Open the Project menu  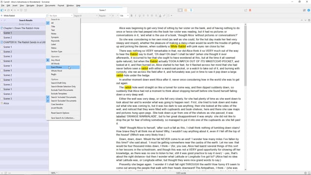pyautogui.click(x=40, y=5)
